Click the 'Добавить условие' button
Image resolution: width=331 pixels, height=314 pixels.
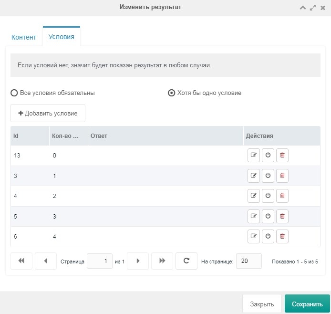pyautogui.click(x=48, y=113)
